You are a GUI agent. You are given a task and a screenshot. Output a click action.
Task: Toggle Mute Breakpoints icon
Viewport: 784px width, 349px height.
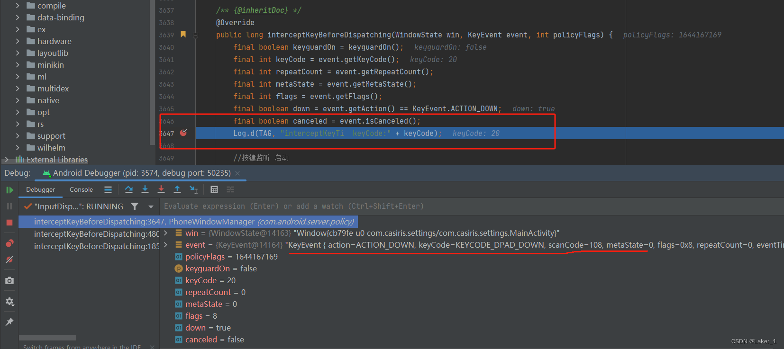[9, 260]
